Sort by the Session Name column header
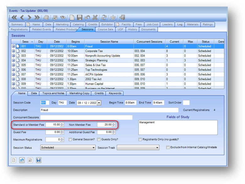Screen dimensions: 245x184 (x=109, y=42)
